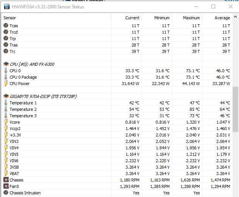239x197 pixels.
Task: Click the HWiNFO64 v5.32-2900 Sensor Status title
Action: point(48,7)
